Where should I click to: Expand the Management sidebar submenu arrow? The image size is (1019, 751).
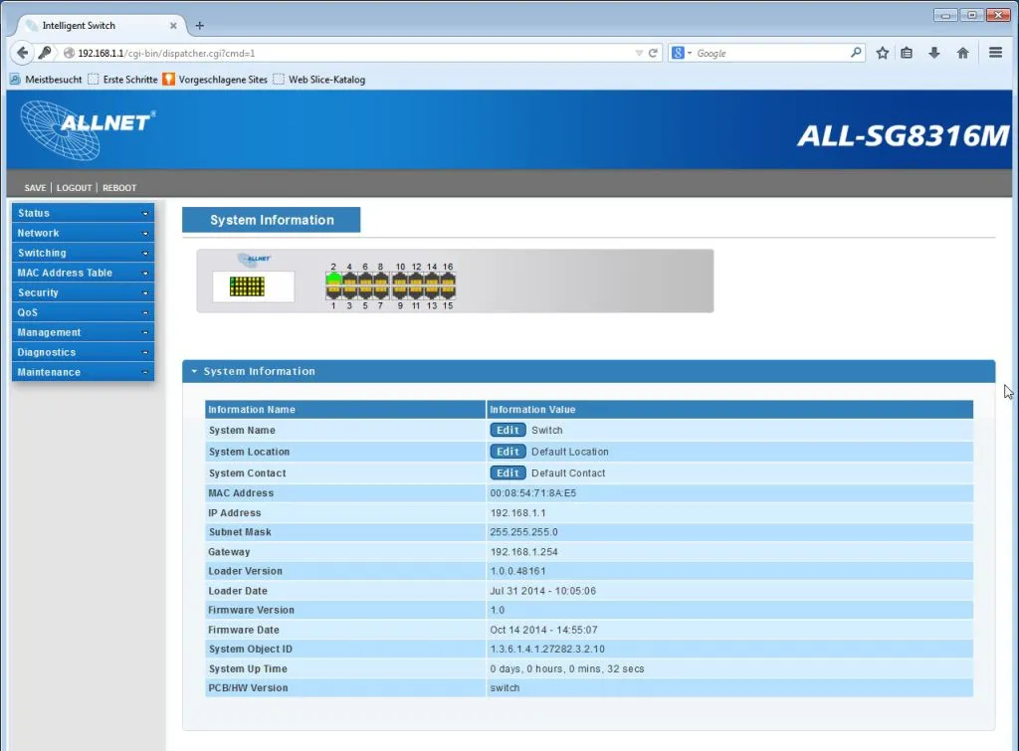[x=146, y=331]
